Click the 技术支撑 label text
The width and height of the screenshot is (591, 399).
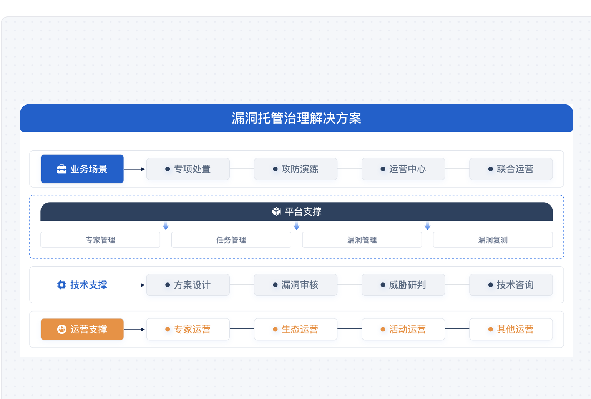coord(89,285)
